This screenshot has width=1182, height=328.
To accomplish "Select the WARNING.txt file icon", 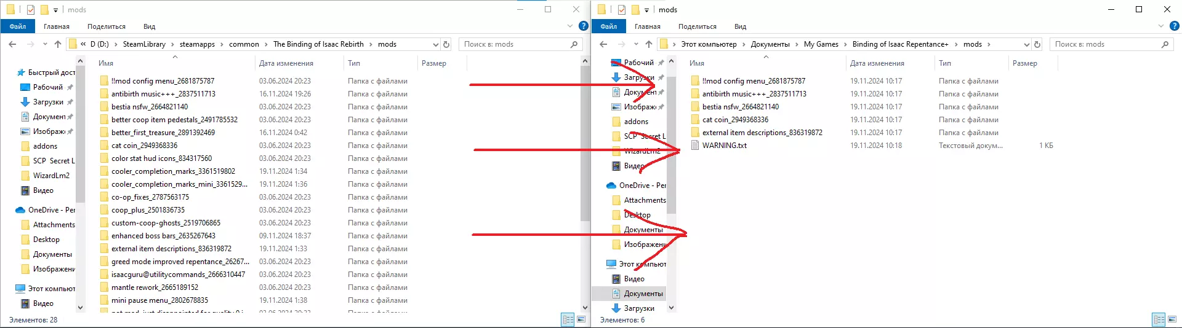I will pos(695,146).
